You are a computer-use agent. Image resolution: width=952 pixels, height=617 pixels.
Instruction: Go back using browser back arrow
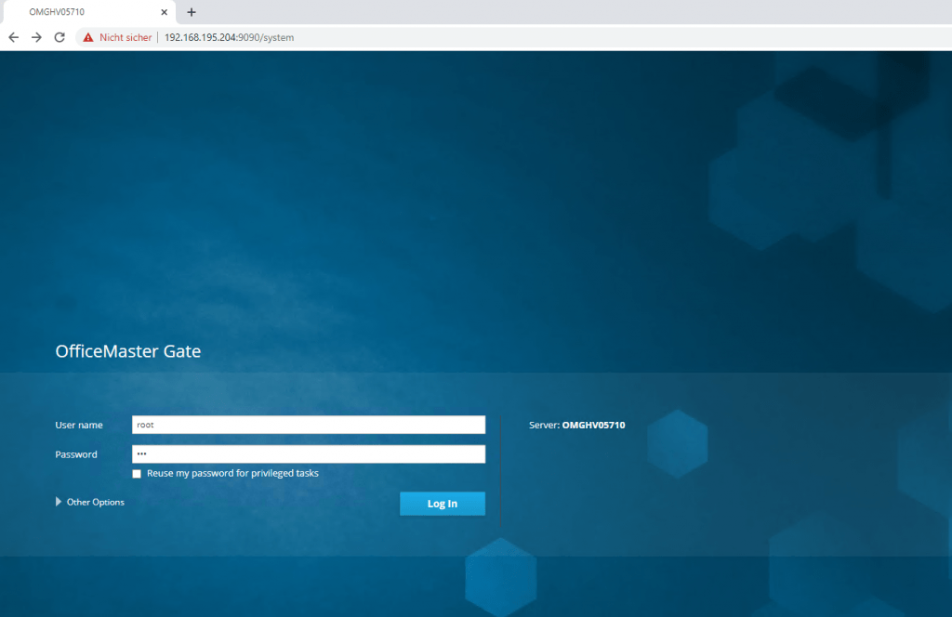[13, 37]
